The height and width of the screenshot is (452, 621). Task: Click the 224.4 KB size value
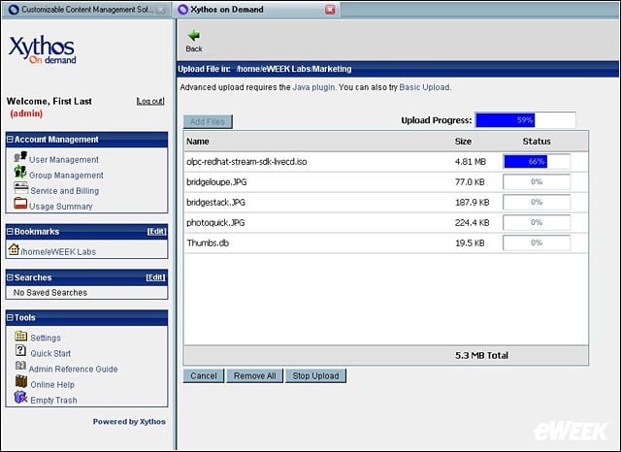pos(473,223)
